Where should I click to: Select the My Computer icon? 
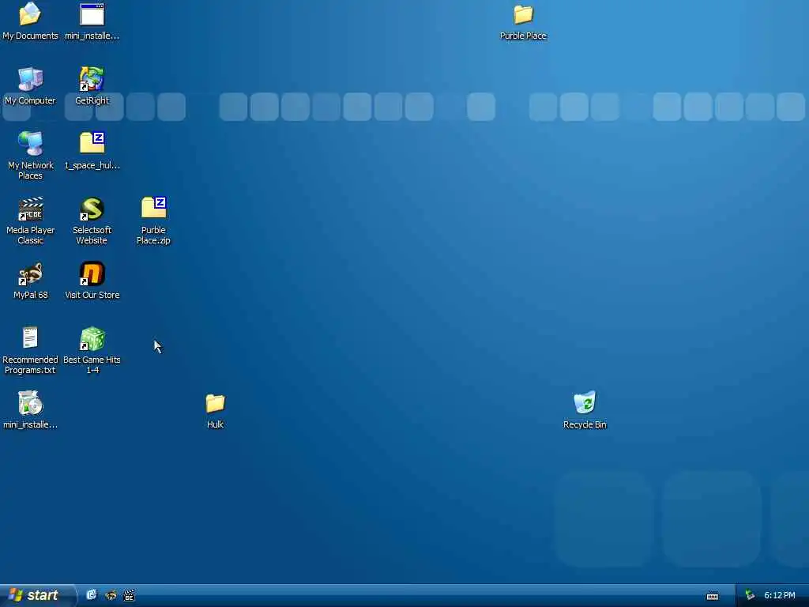[30, 80]
